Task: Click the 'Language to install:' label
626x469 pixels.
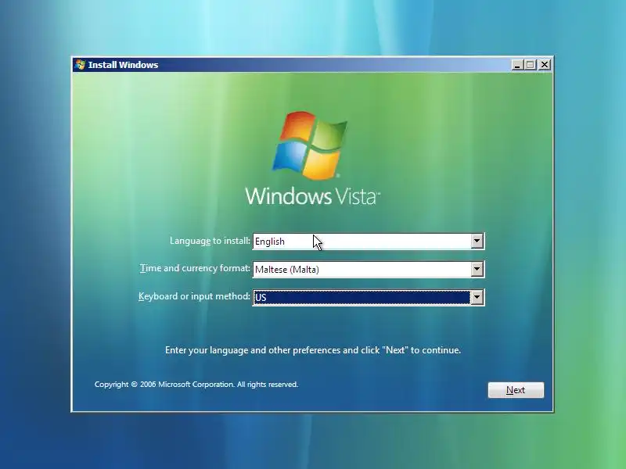Action: [210, 241]
